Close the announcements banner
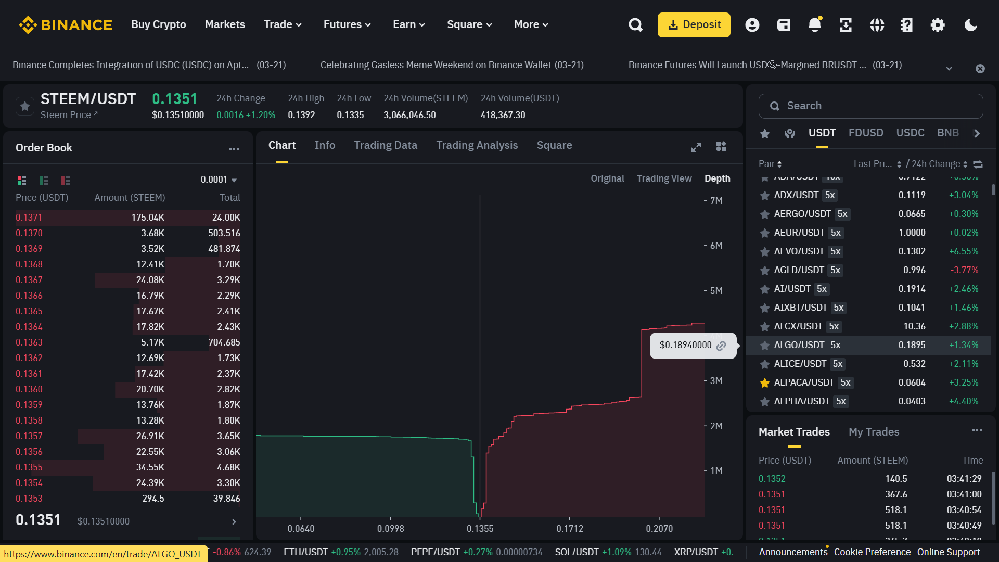 [980, 69]
